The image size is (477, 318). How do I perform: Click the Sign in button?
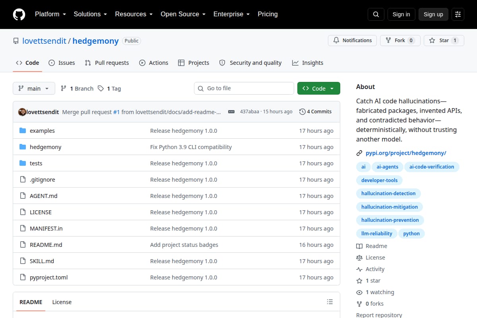(x=401, y=14)
